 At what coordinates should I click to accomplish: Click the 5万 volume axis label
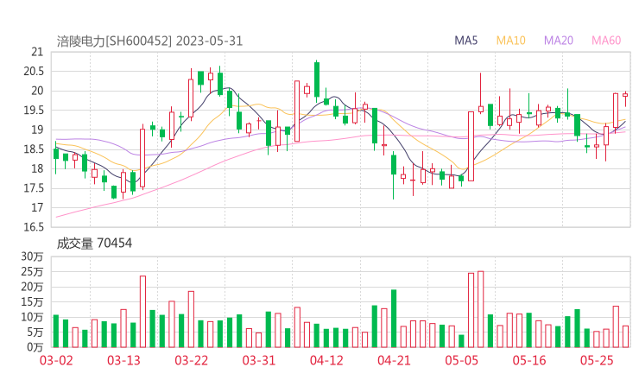(x=35, y=332)
